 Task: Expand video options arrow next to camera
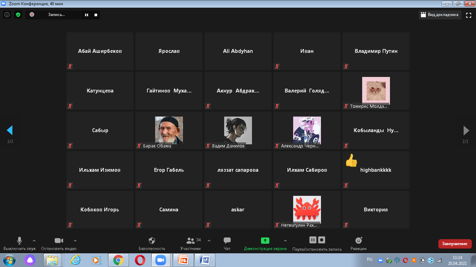tap(75, 241)
